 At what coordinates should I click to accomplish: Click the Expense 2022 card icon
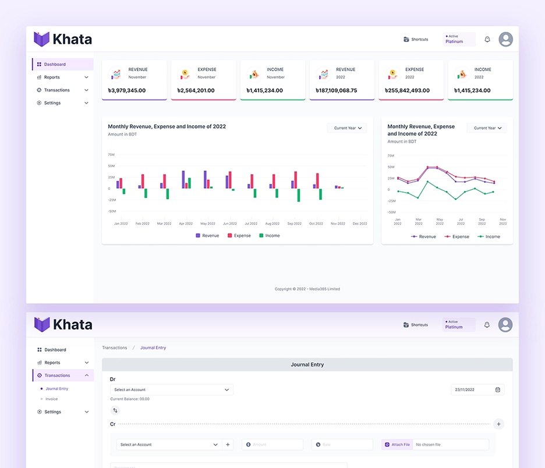pyautogui.click(x=393, y=74)
